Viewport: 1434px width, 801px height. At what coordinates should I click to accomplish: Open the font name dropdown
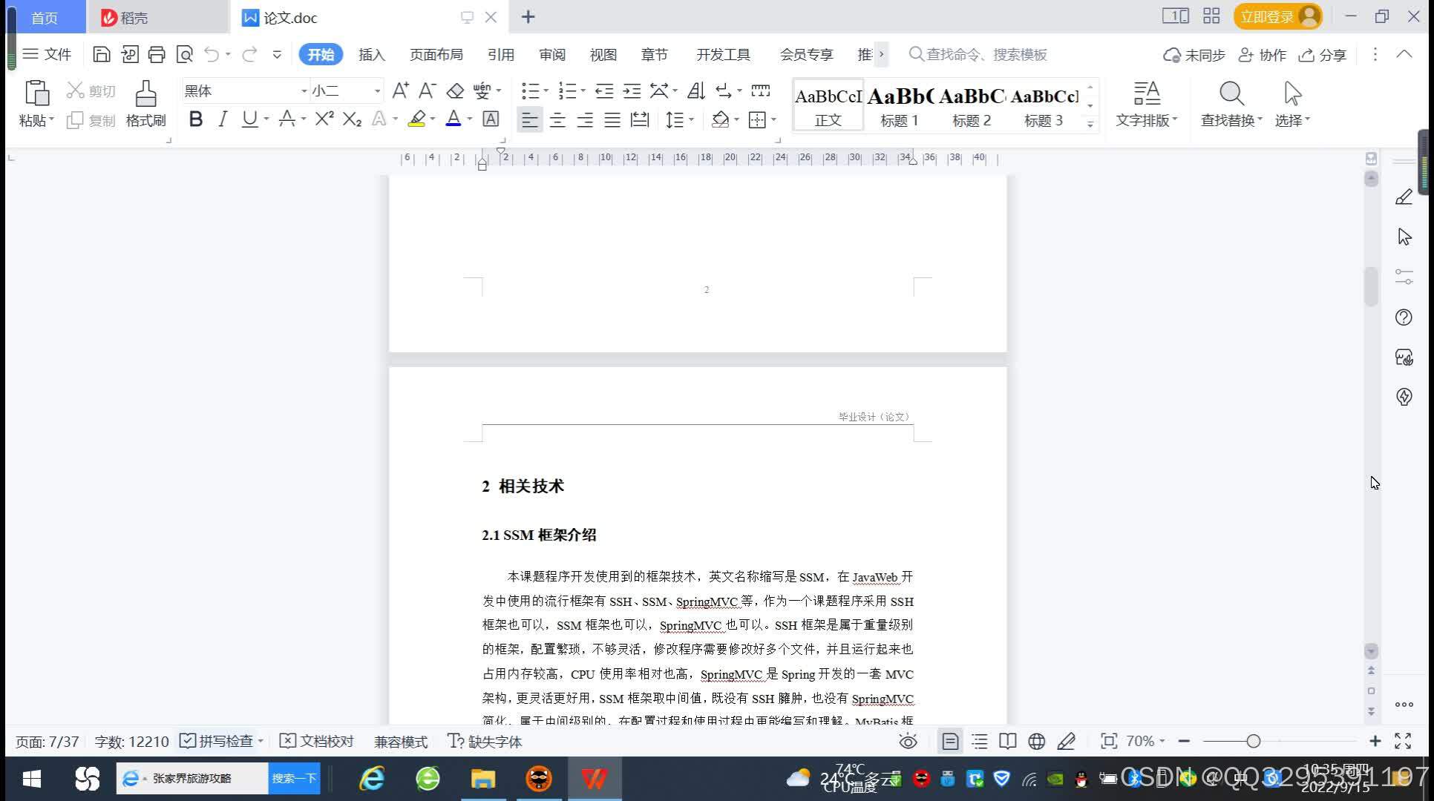[x=304, y=90]
